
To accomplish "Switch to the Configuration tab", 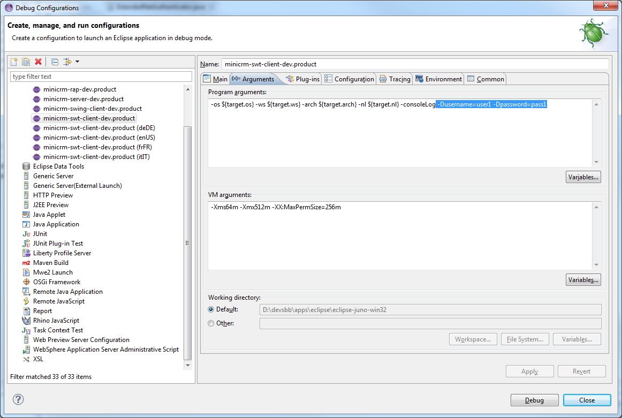I will [x=349, y=79].
